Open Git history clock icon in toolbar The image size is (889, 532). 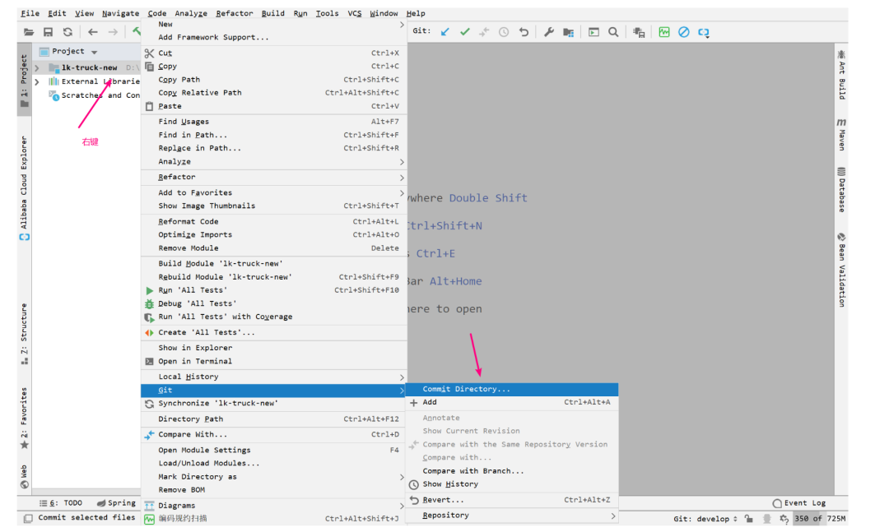click(x=504, y=32)
